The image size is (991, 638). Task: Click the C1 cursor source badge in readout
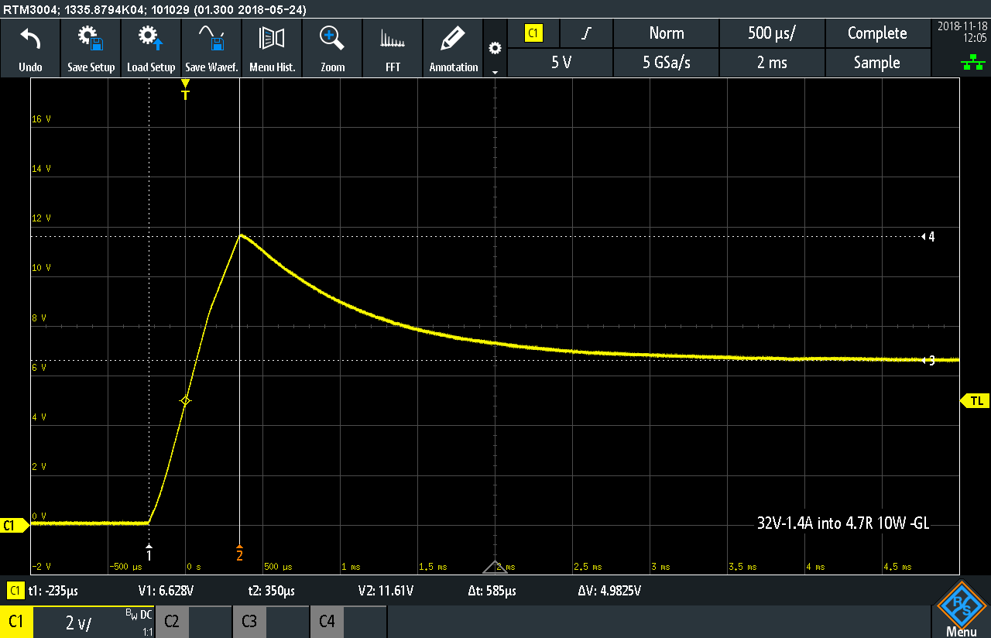tap(15, 591)
